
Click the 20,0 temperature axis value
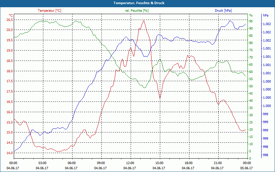(x=10, y=30)
